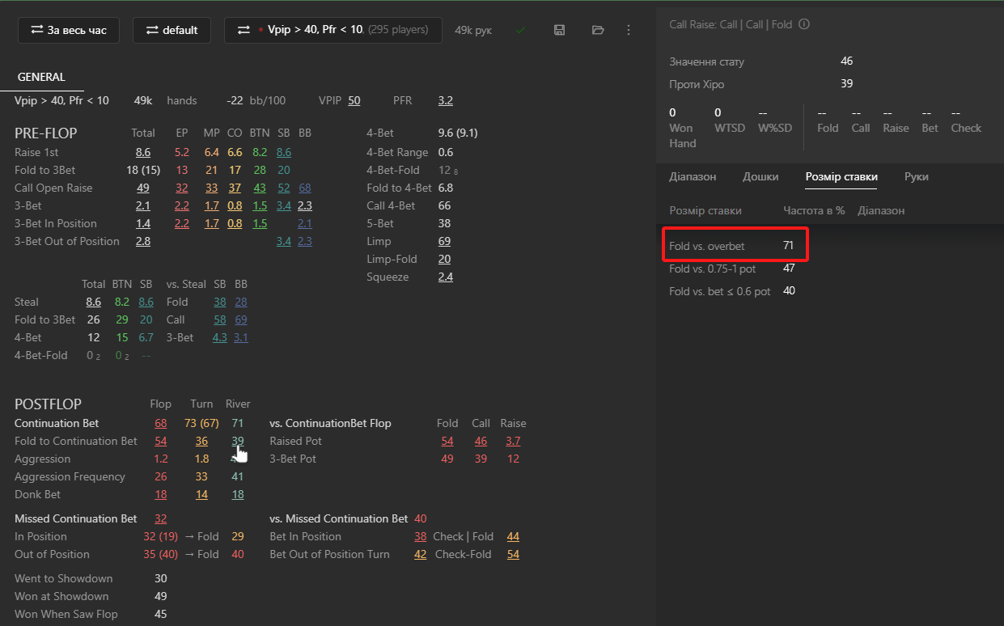1004x626 pixels.
Task: Click the green checkmark icon
Action: 520,30
